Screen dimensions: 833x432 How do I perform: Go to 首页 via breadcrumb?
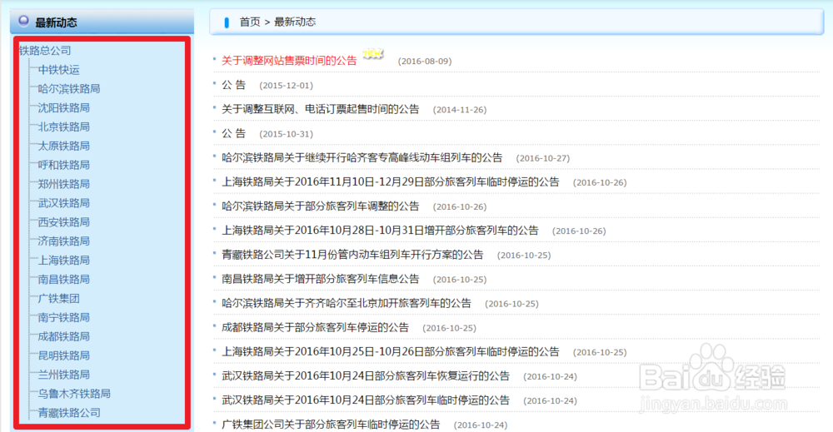tap(250, 22)
